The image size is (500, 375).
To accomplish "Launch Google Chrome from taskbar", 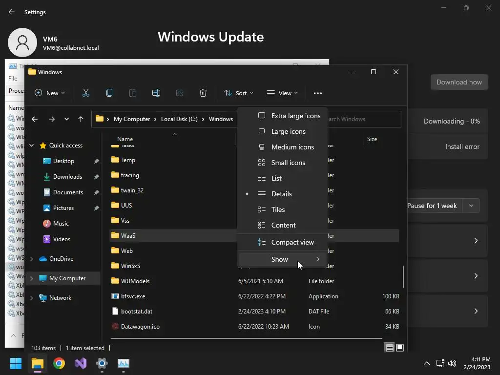I will [x=59, y=363].
